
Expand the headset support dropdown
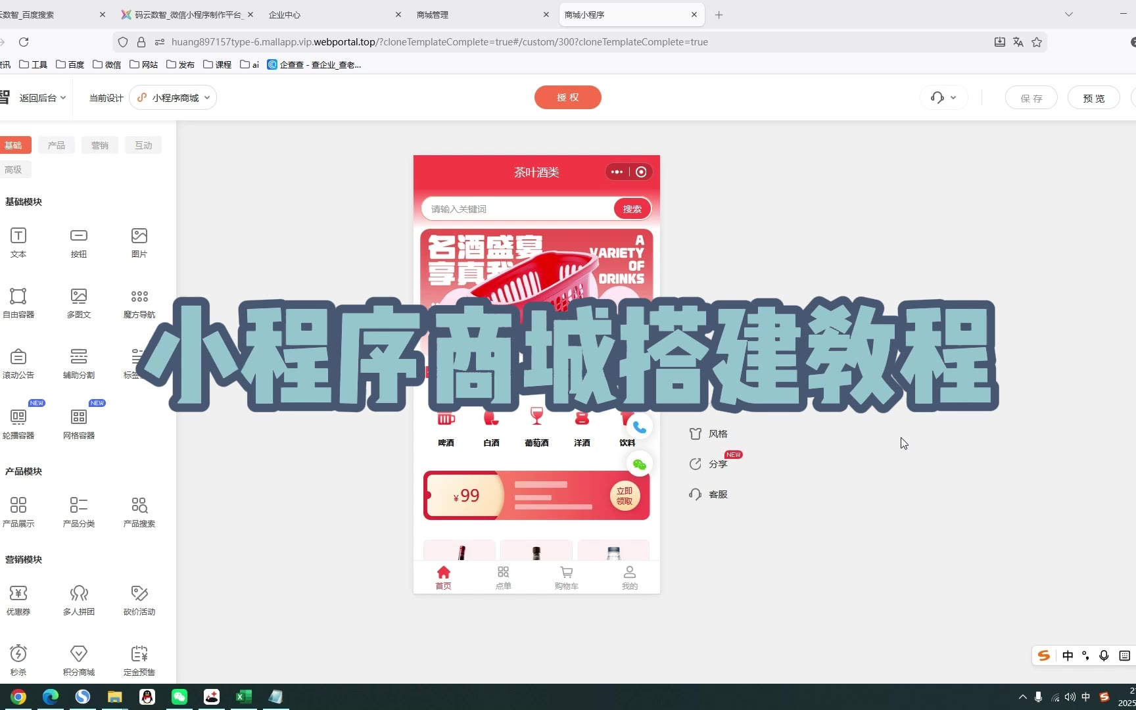coord(943,98)
